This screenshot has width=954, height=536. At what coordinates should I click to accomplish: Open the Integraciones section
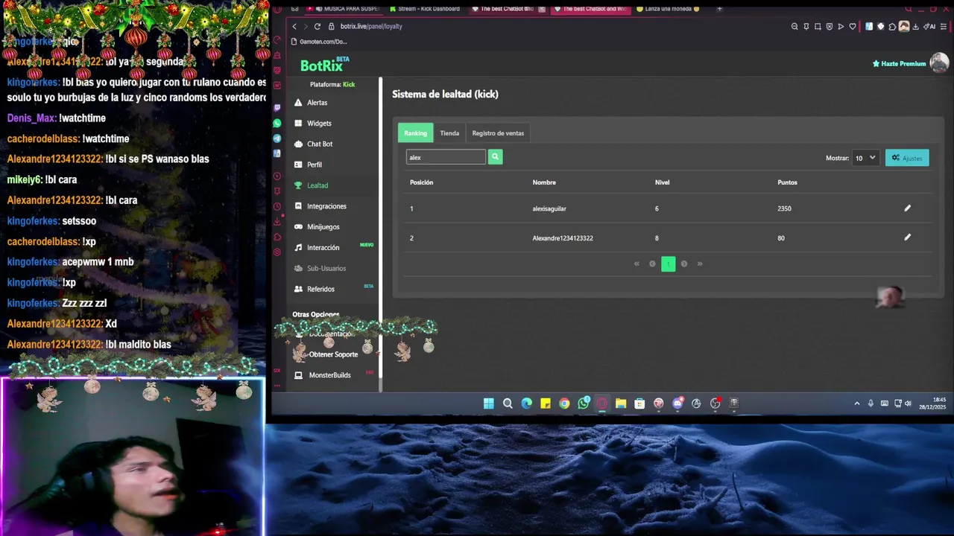tap(320, 206)
